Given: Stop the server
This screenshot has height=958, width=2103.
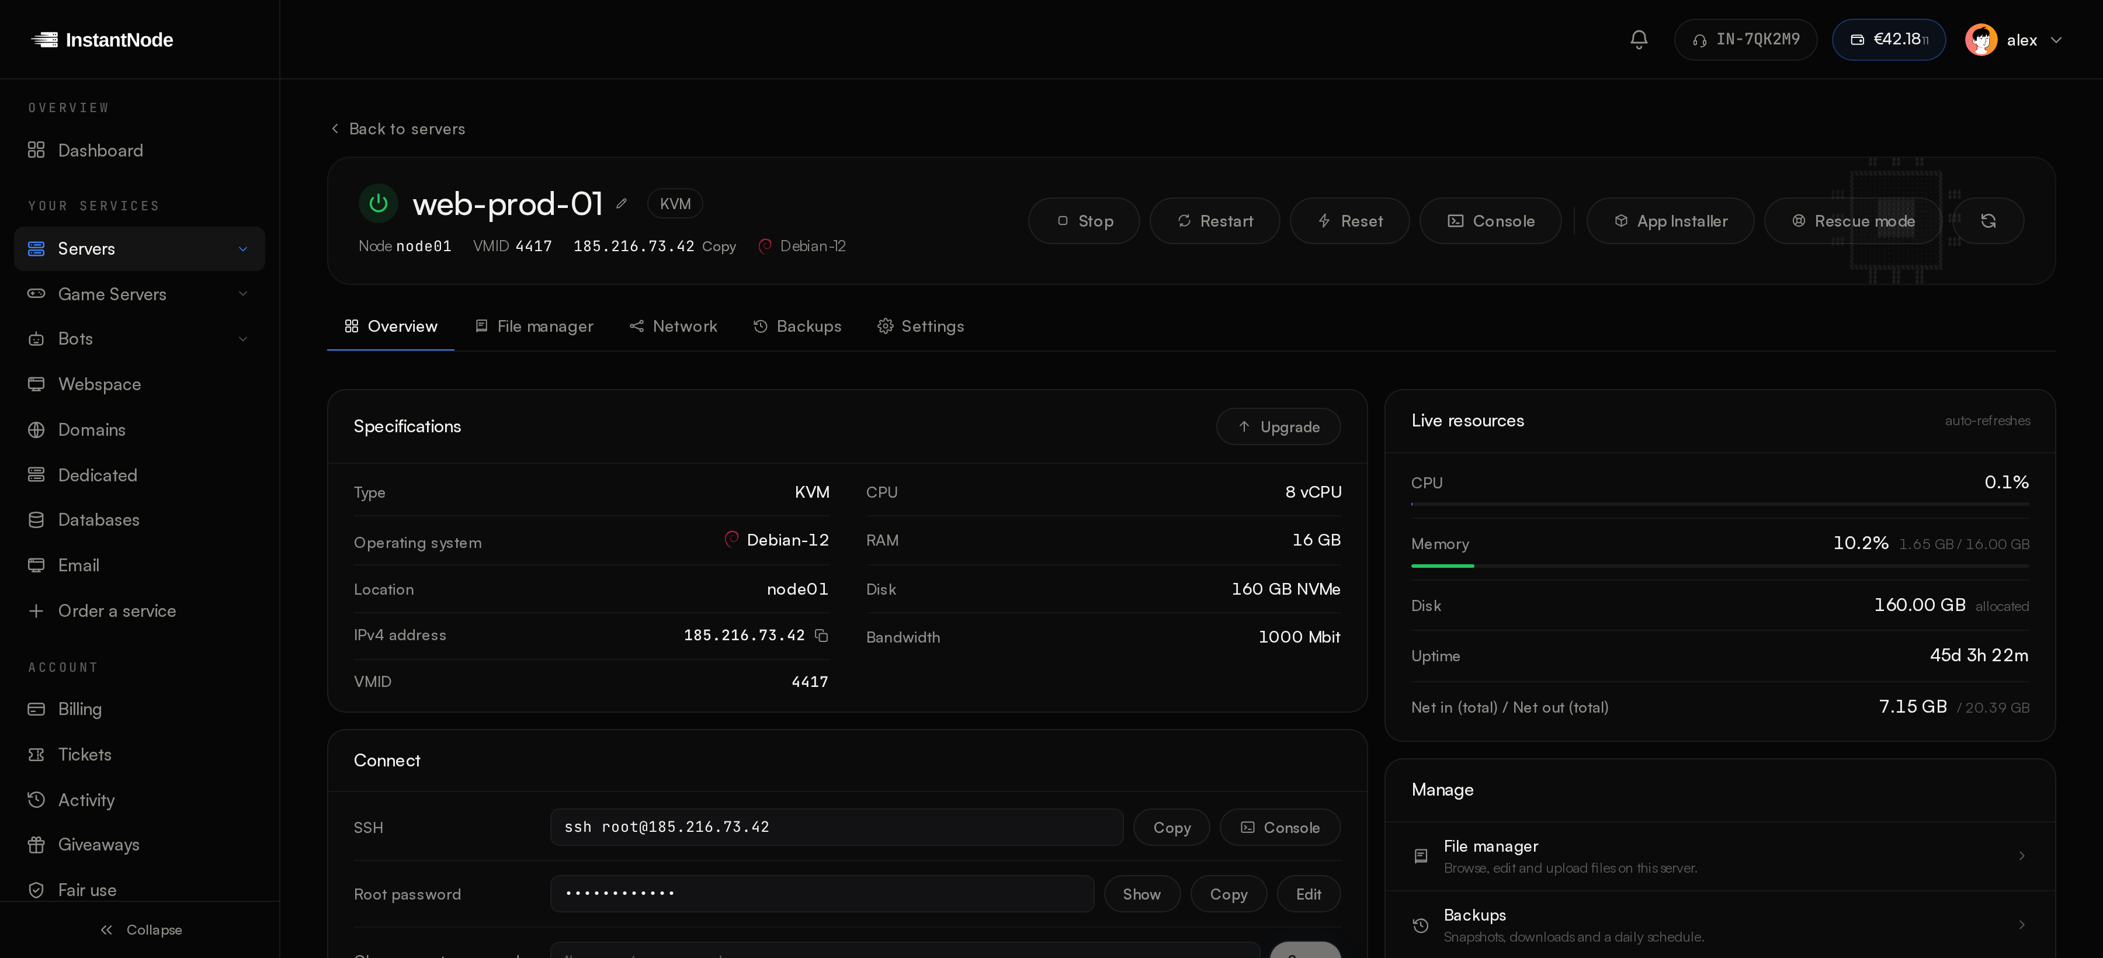Looking at the screenshot, I should pyautogui.click(x=1084, y=221).
